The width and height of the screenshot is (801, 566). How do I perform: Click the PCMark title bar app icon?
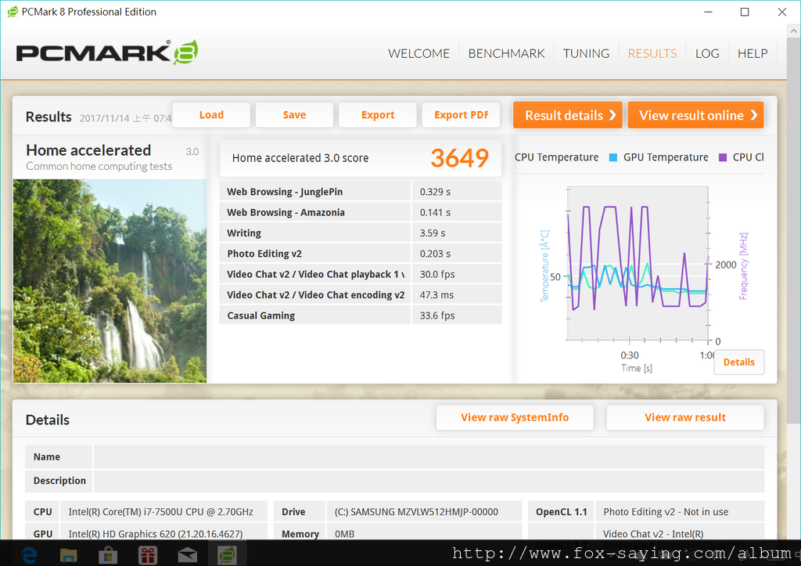13,12
